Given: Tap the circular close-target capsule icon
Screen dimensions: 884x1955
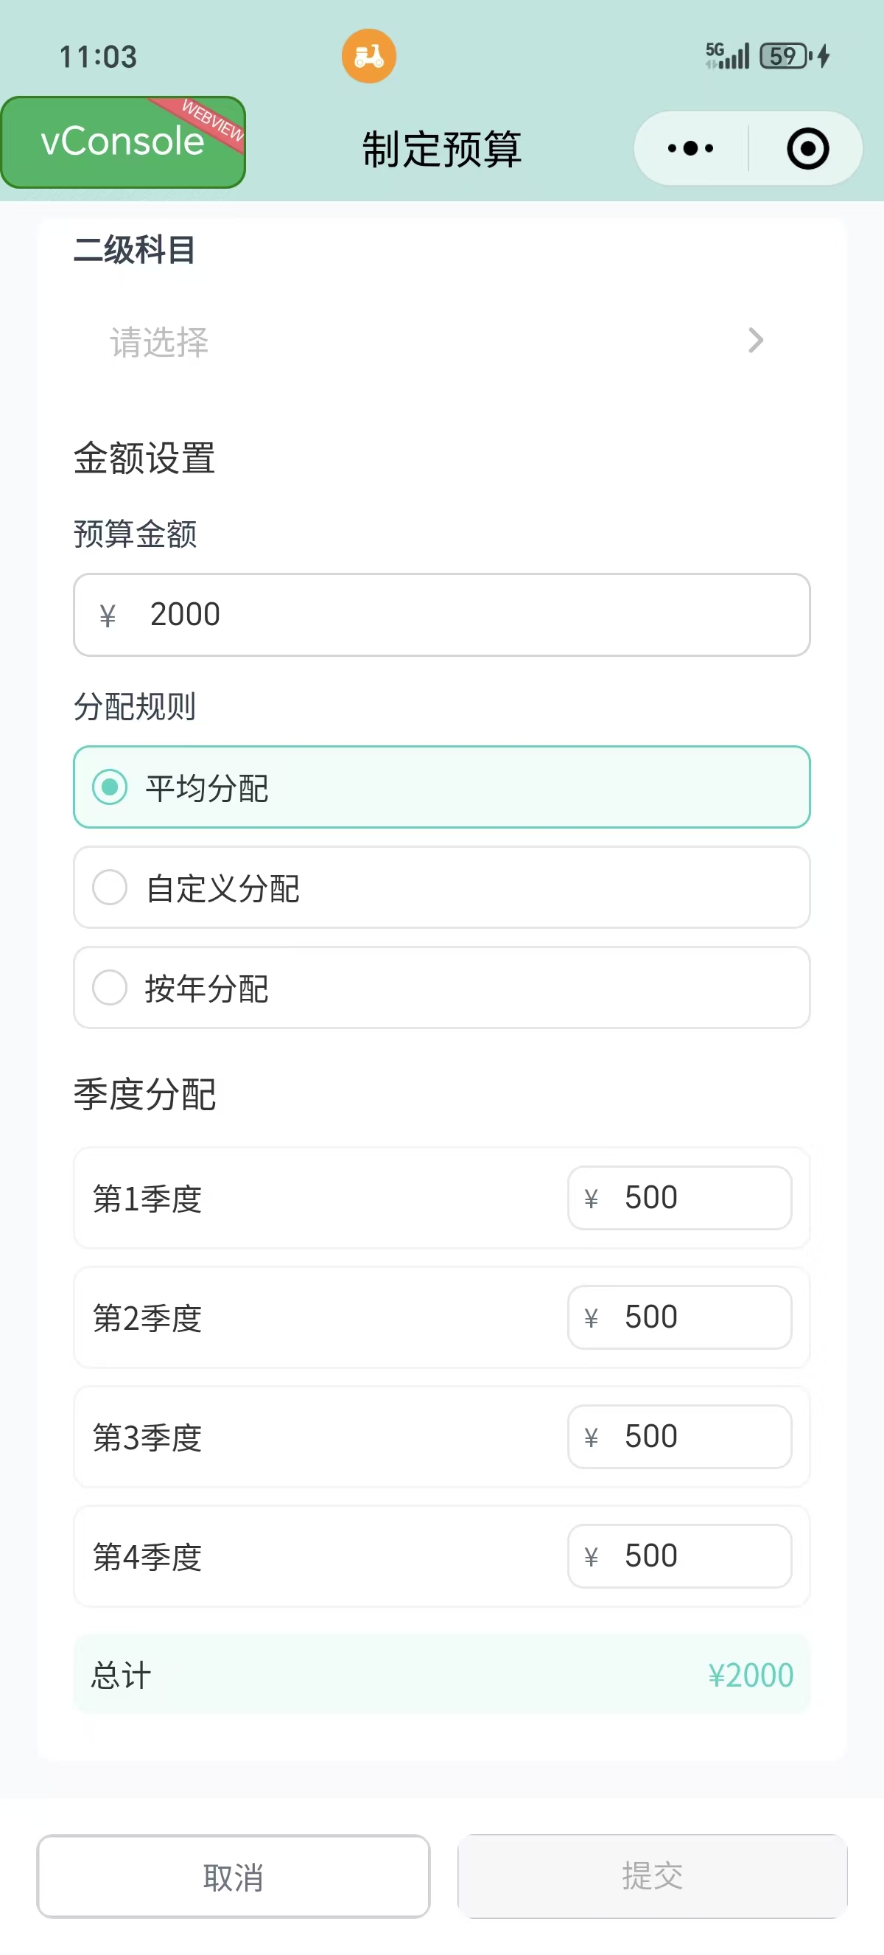Looking at the screenshot, I should coord(807,149).
